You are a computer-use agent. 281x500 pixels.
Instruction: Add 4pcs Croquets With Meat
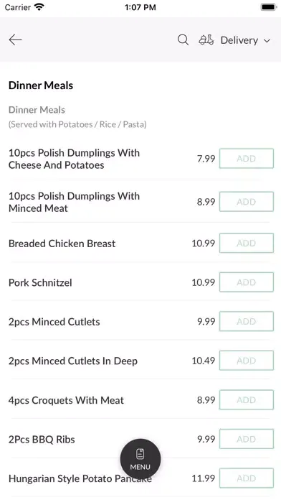(x=247, y=400)
